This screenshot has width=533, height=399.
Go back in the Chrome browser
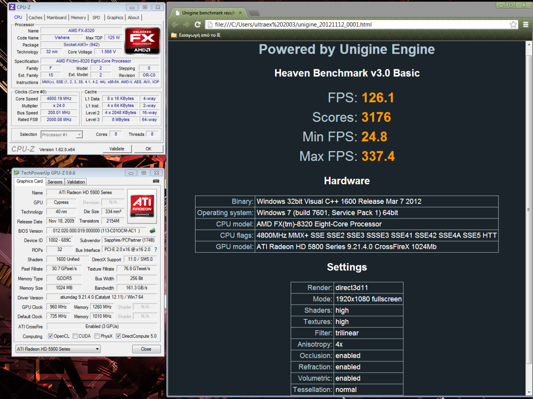(x=175, y=25)
